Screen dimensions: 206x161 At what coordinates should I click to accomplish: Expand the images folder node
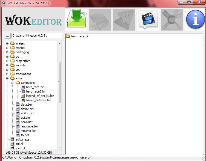coord(7,43)
